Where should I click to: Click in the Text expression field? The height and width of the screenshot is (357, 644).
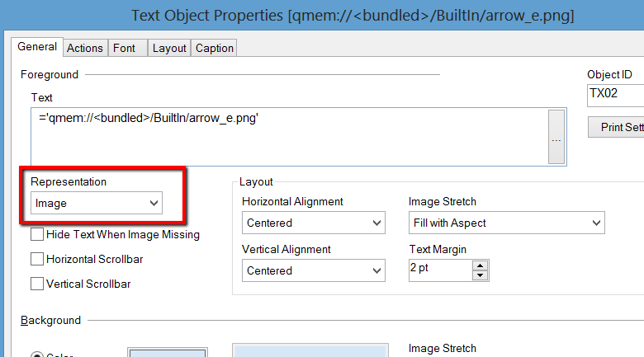pyautogui.click(x=289, y=136)
